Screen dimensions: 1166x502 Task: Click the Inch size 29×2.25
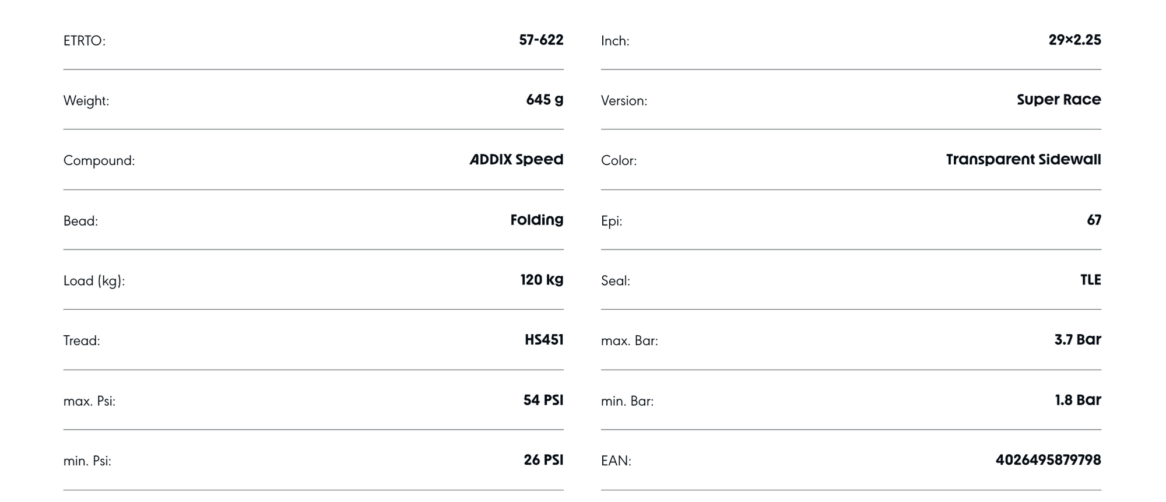[x=1074, y=40]
